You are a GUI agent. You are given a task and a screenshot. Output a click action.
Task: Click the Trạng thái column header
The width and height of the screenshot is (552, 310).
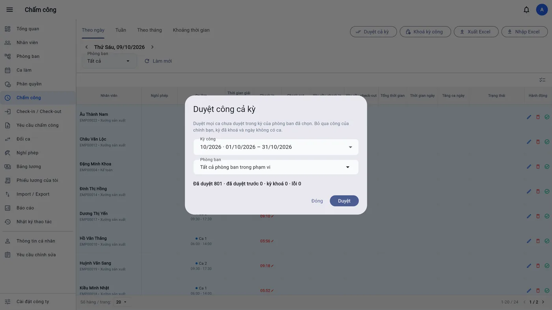[496, 96]
